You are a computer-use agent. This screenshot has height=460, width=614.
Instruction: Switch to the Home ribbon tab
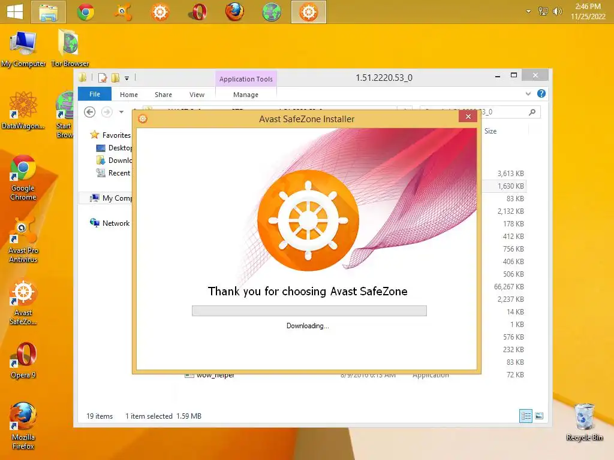coord(129,94)
